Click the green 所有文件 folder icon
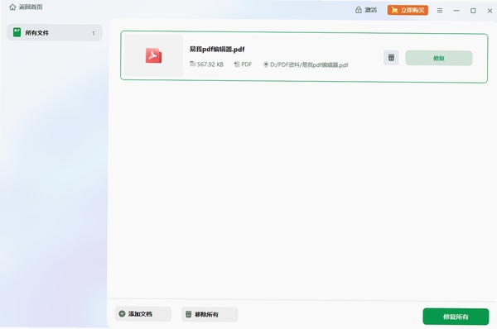The image size is (497, 329). [17, 32]
